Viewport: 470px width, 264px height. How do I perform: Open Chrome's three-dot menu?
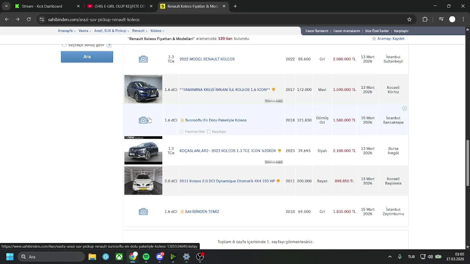(x=463, y=19)
